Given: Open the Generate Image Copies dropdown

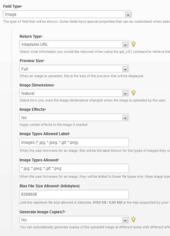Looking at the screenshot, I should (74, 220).
